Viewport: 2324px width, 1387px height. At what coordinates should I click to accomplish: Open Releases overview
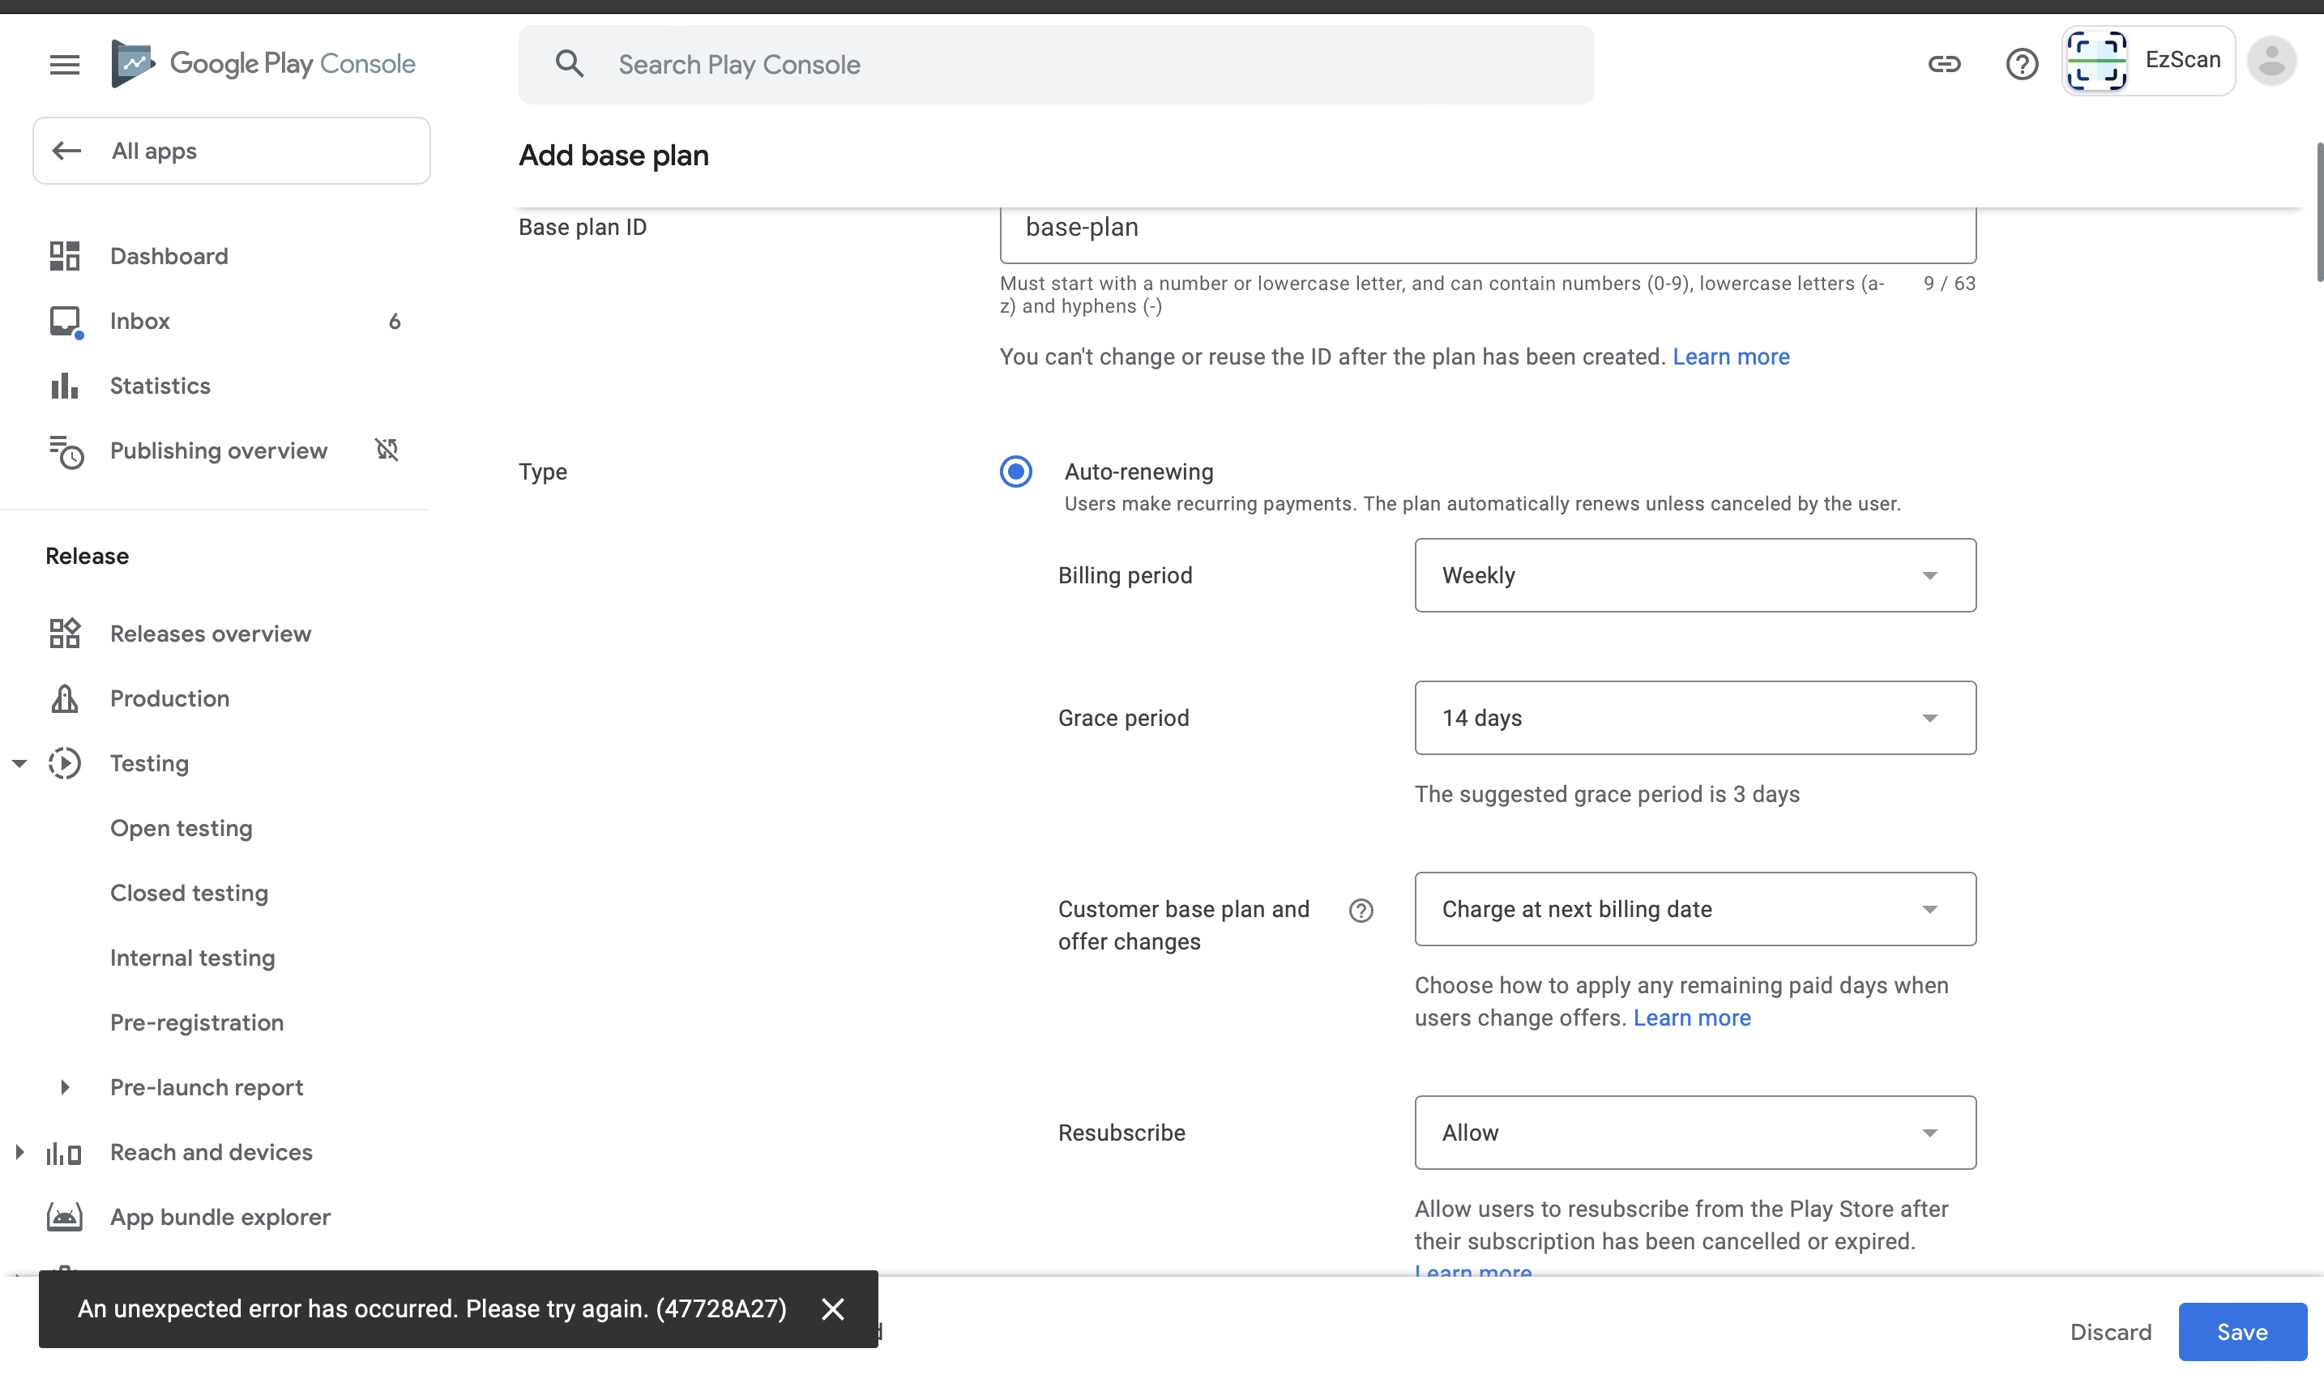pyautogui.click(x=211, y=634)
